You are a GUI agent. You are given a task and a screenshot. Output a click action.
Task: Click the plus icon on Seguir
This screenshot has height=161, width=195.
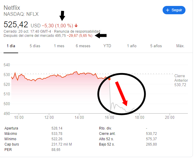(168, 10)
